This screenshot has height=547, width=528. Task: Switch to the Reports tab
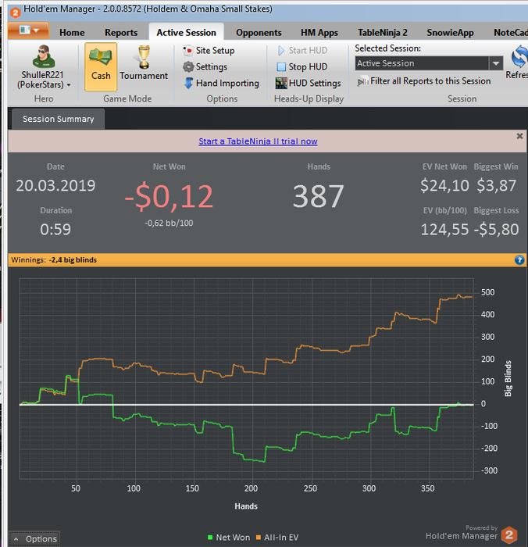click(121, 33)
